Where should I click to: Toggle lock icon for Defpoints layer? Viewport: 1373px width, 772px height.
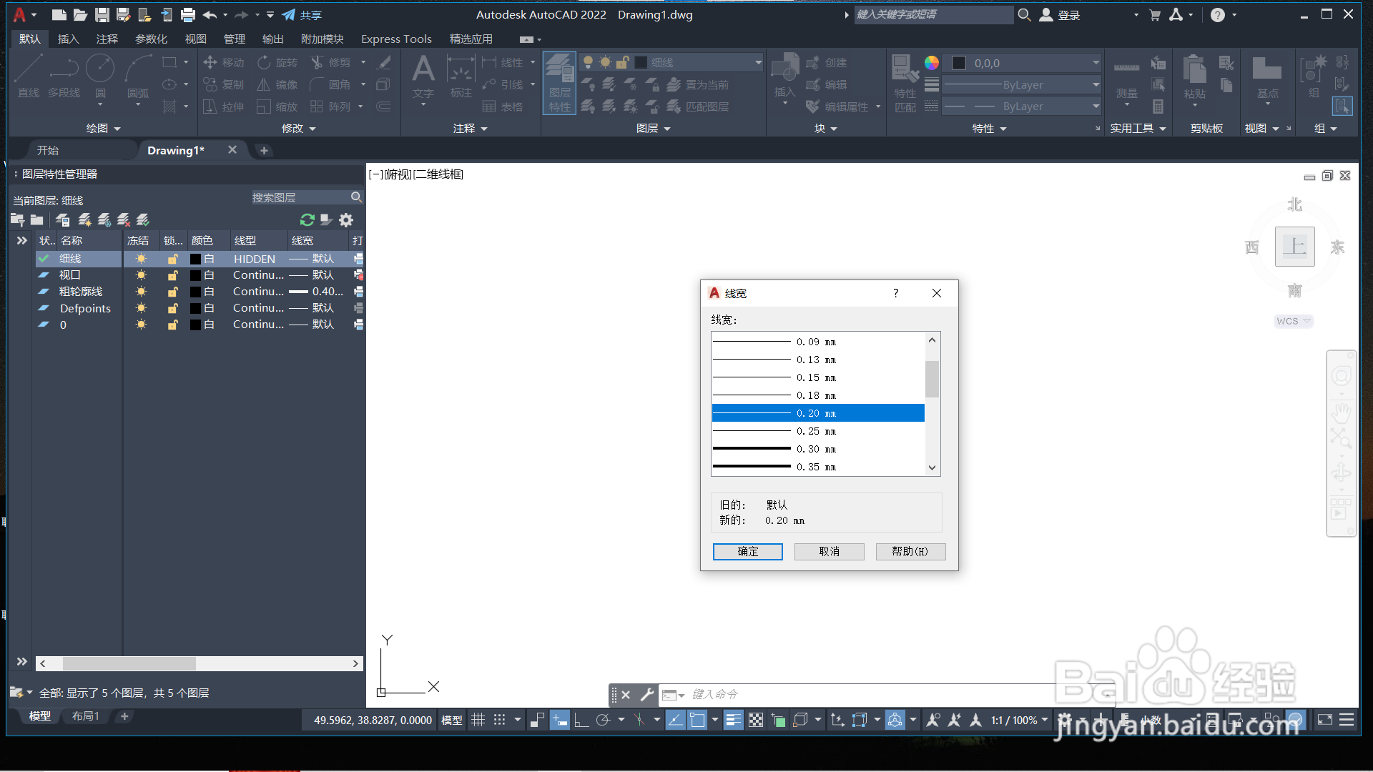point(172,308)
